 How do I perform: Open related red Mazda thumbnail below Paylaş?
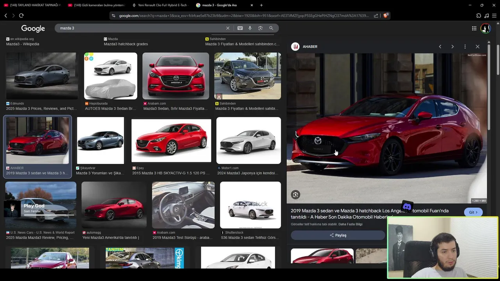point(322,256)
